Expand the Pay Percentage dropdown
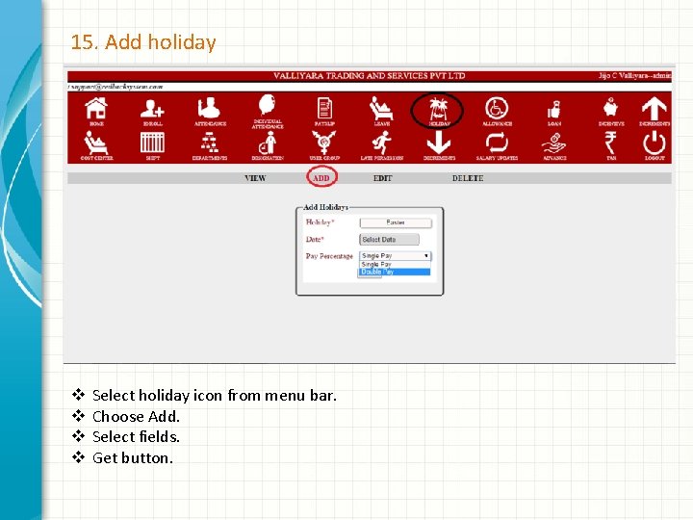 tap(396, 256)
